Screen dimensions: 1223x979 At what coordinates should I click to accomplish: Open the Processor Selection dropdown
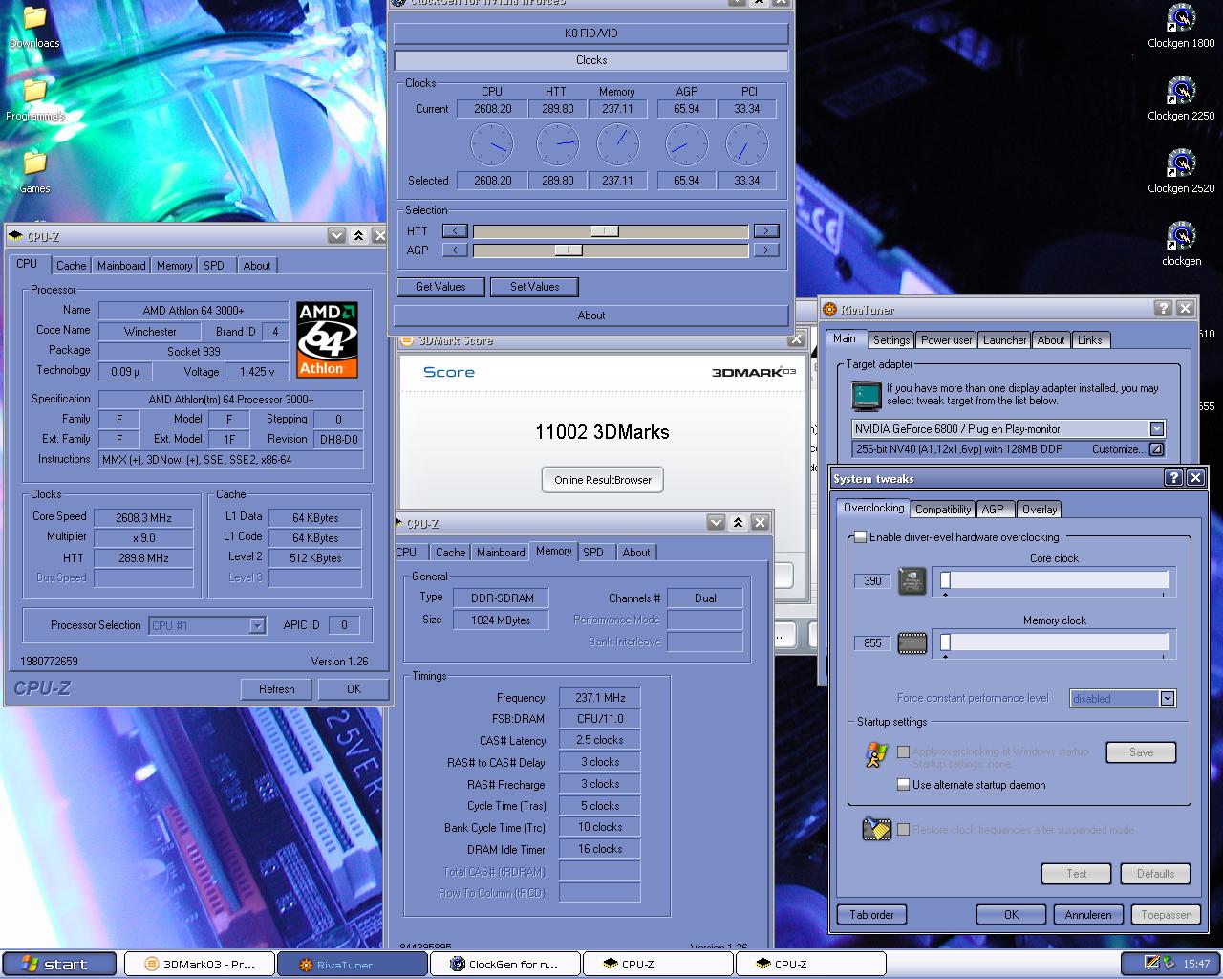point(256,625)
